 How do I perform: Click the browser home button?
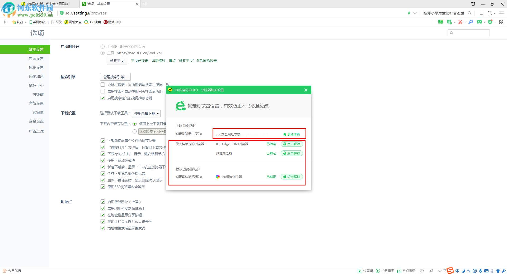tap(50, 13)
